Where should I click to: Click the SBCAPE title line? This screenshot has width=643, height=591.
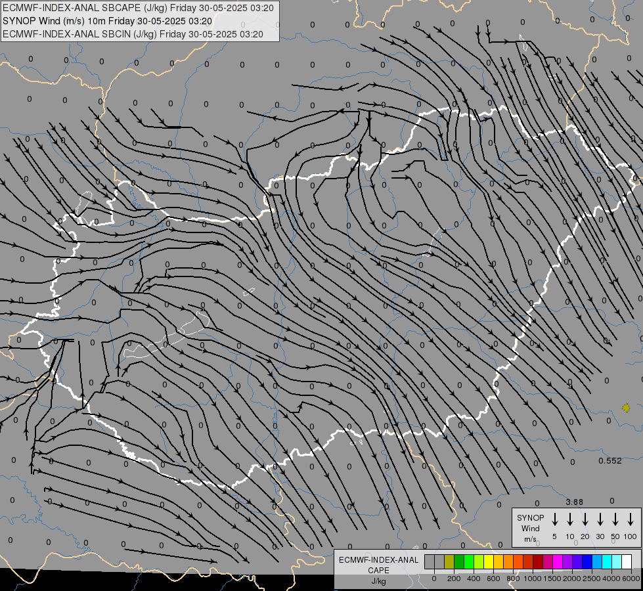pos(138,8)
